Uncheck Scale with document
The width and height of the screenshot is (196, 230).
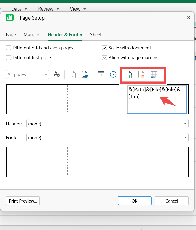point(105,48)
